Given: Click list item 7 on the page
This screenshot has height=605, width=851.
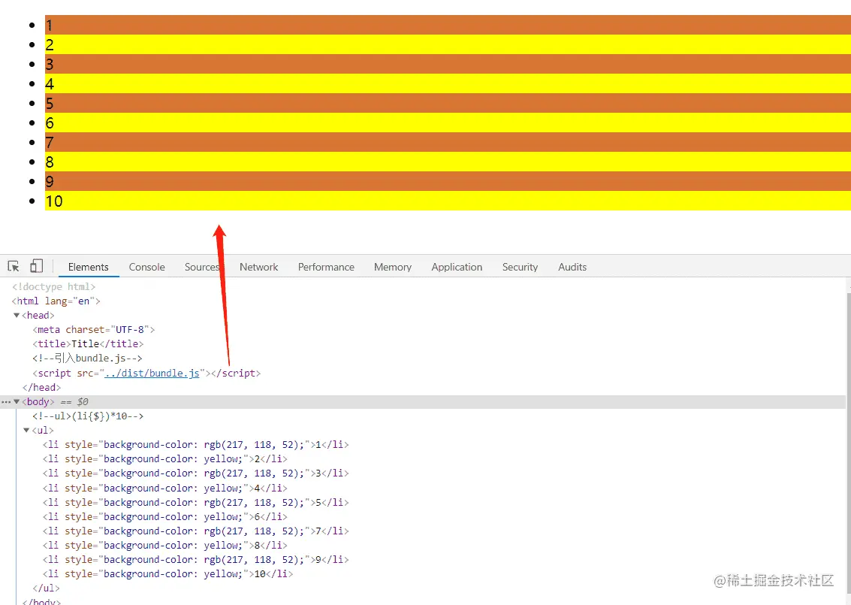Looking at the screenshot, I should click(448, 142).
